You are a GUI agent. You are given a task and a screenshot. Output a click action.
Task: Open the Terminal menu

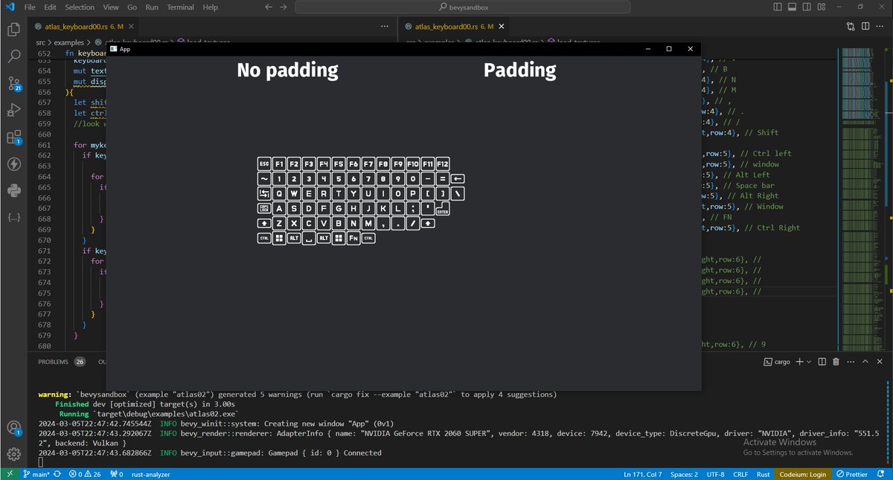[181, 7]
